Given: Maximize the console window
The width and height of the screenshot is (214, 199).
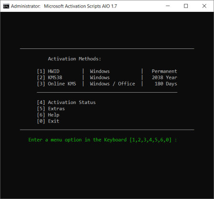Looking at the screenshot, I should tap(186, 6).
